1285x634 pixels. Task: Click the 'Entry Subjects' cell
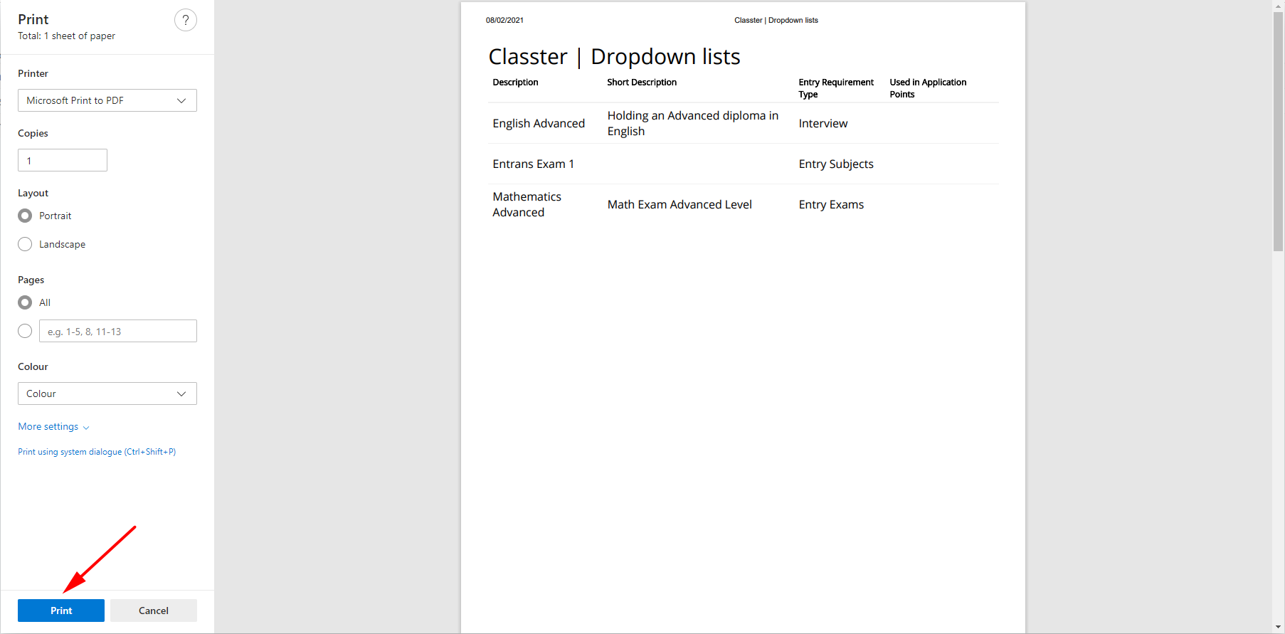[x=836, y=164]
